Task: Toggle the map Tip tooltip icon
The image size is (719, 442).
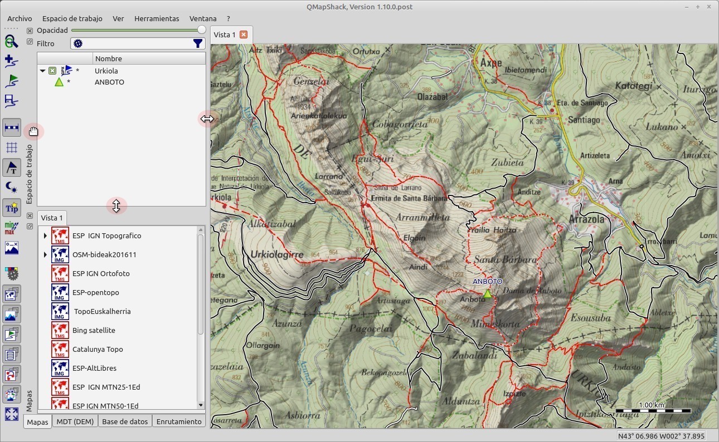Action: (x=12, y=208)
